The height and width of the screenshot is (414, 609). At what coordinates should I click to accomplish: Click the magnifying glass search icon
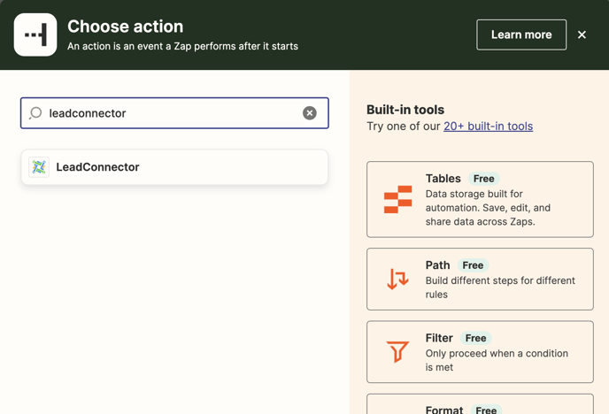[35, 113]
